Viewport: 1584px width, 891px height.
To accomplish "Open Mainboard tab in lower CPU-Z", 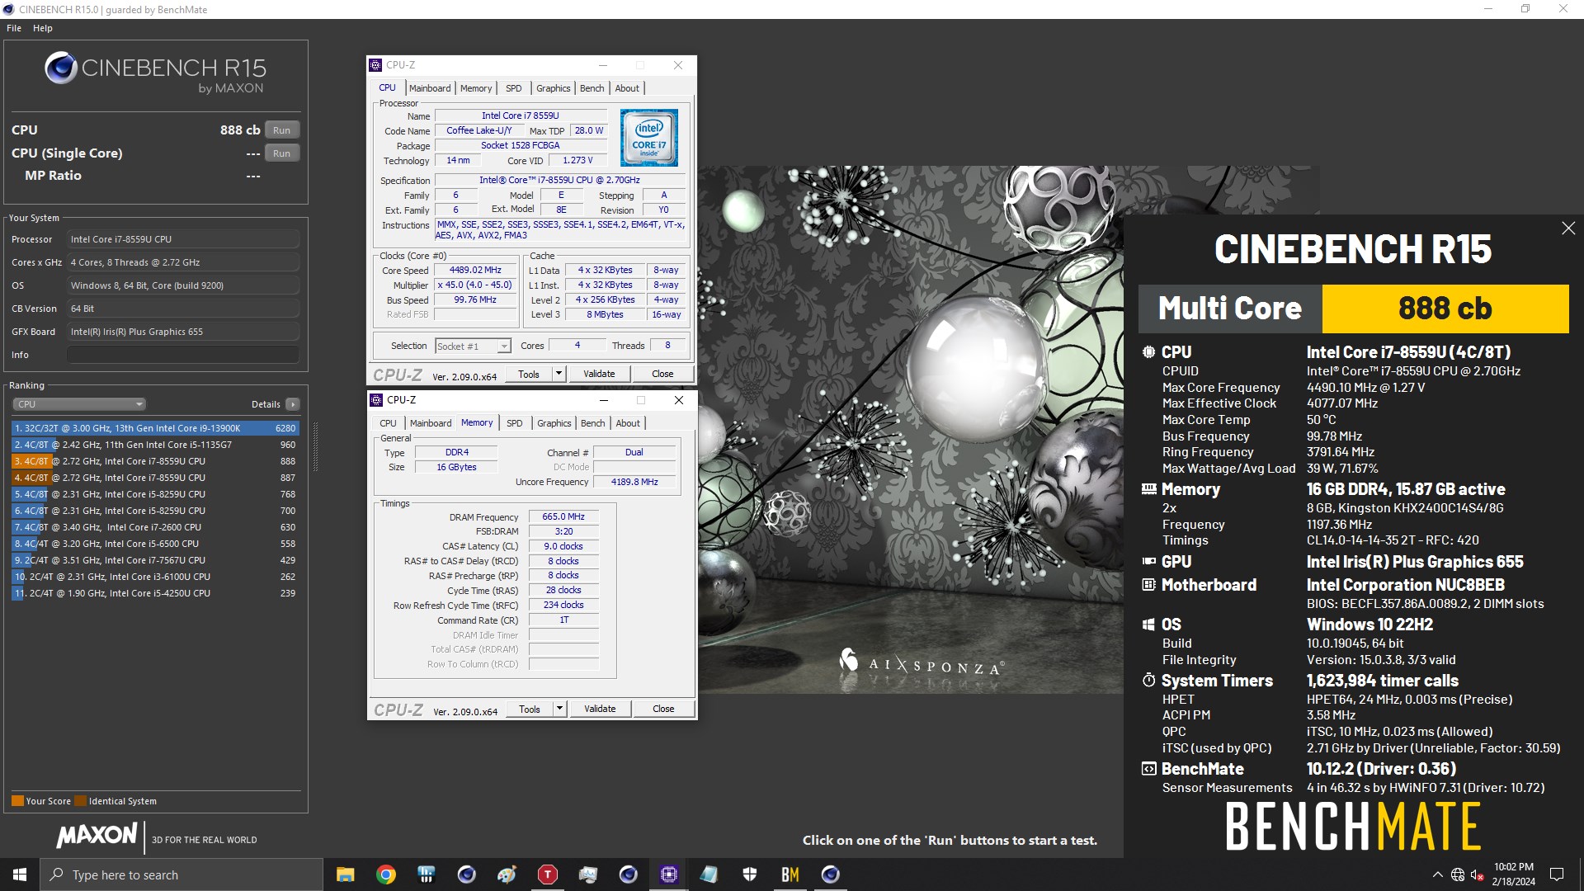I will click(x=431, y=423).
